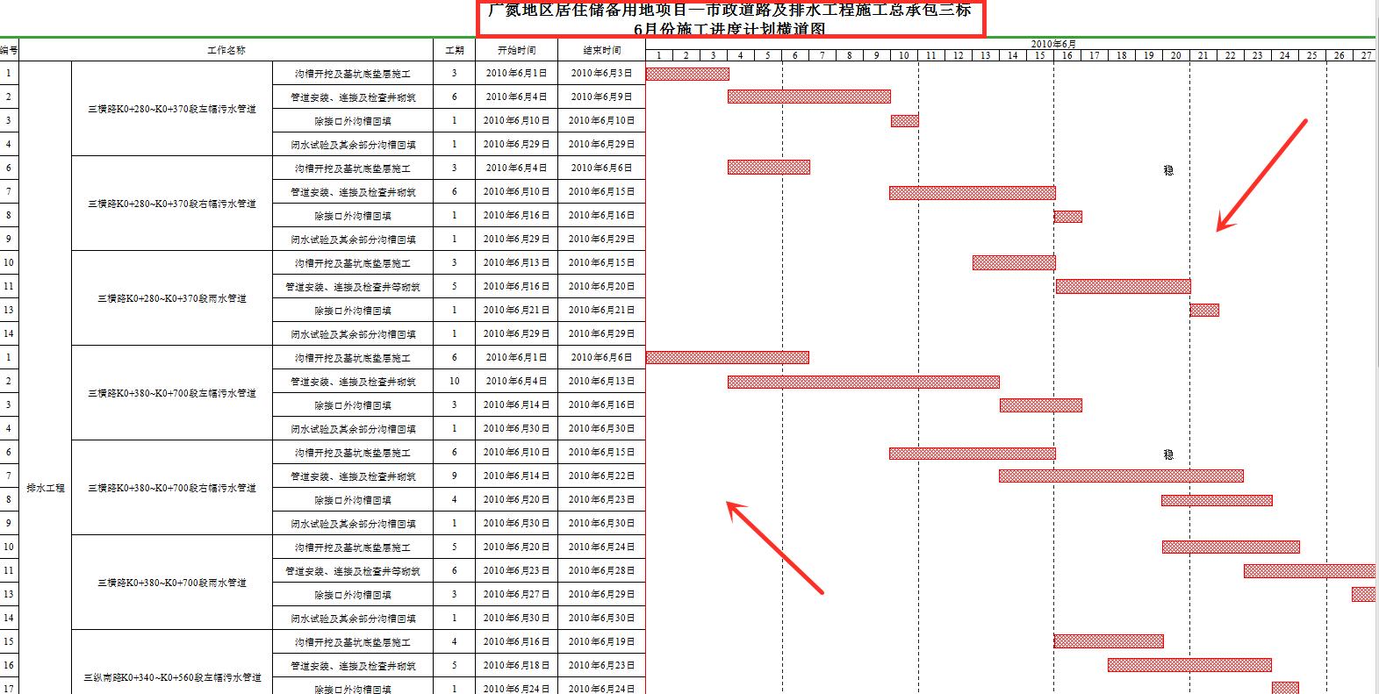The height and width of the screenshot is (694, 1379).
Task: Select Gantt bar spanning June 4 to June 13
Action: (864, 382)
